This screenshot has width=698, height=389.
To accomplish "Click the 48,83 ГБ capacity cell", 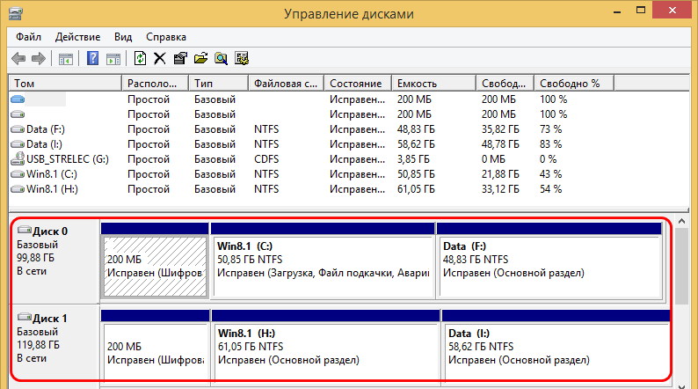I will (x=416, y=129).
